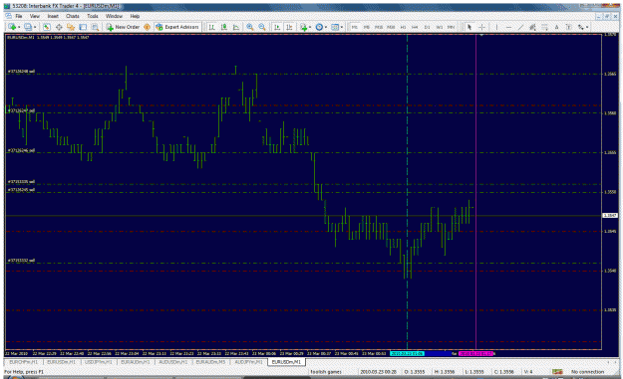
Task: Select H1 timeframe button
Action: (403, 27)
